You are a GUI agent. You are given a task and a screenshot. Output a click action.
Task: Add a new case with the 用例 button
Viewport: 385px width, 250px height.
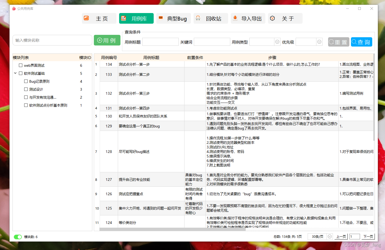[107, 40]
